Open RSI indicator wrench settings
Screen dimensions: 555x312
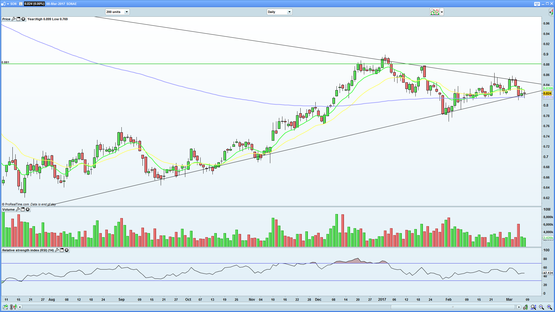[x=57, y=250]
